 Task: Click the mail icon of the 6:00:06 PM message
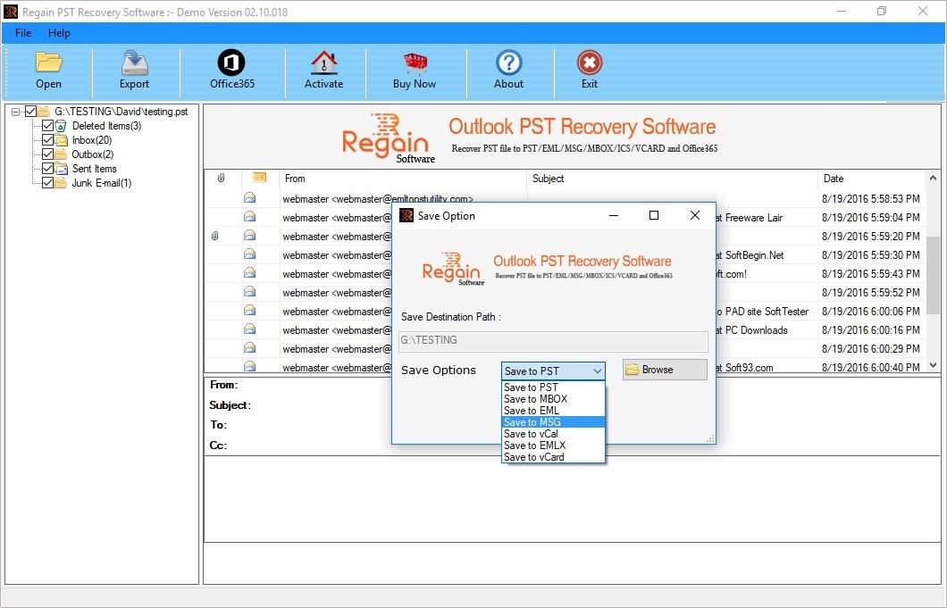click(x=249, y=311)
